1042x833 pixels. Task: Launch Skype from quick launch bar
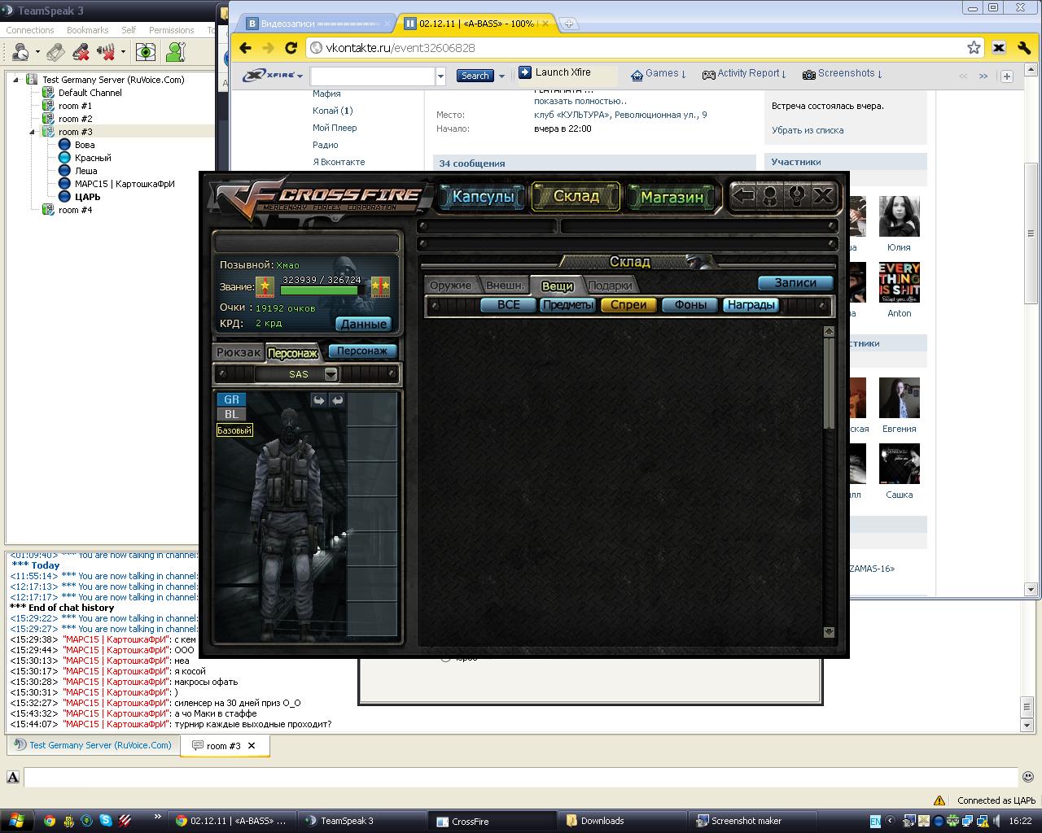pos(106,821)
